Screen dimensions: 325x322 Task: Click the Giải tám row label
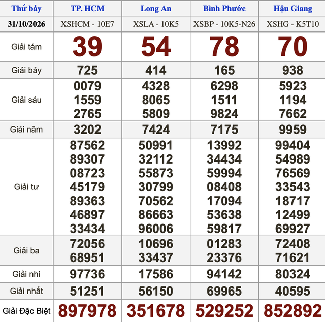coord(26,47)
